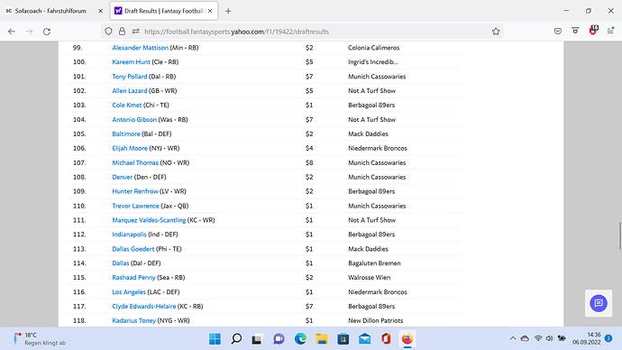Open Los Angeles LAC defense link
622x350 pixels.
[x=129, y=292]
